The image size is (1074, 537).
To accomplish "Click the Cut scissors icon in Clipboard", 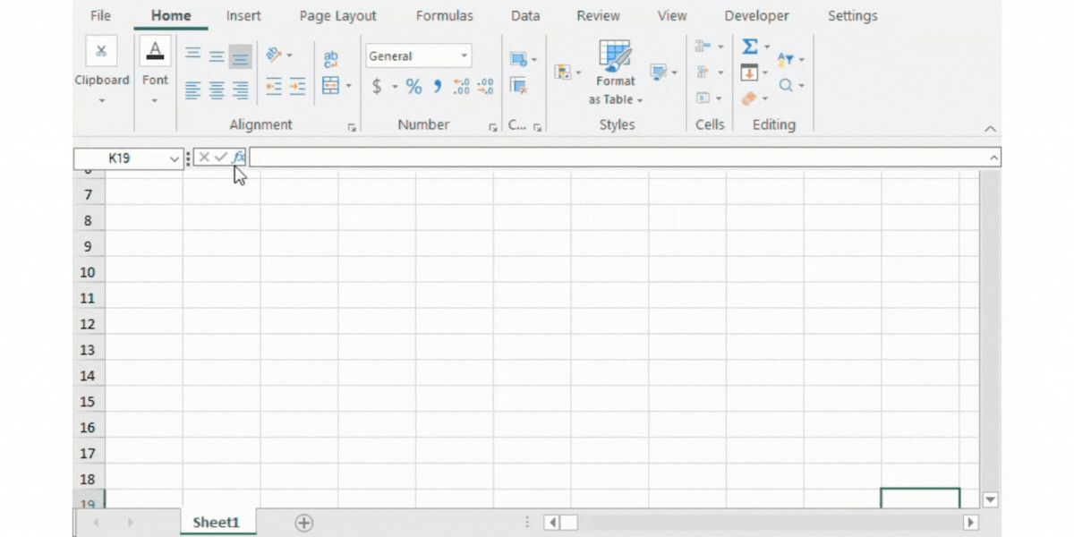I will tap(101, 51).
